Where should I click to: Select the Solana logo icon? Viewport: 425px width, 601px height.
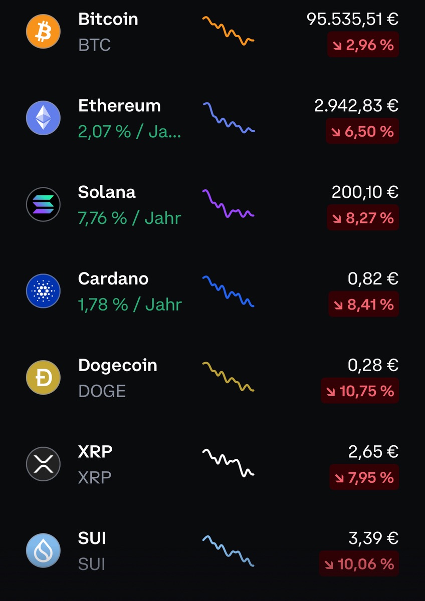click(x=43, y=205)
